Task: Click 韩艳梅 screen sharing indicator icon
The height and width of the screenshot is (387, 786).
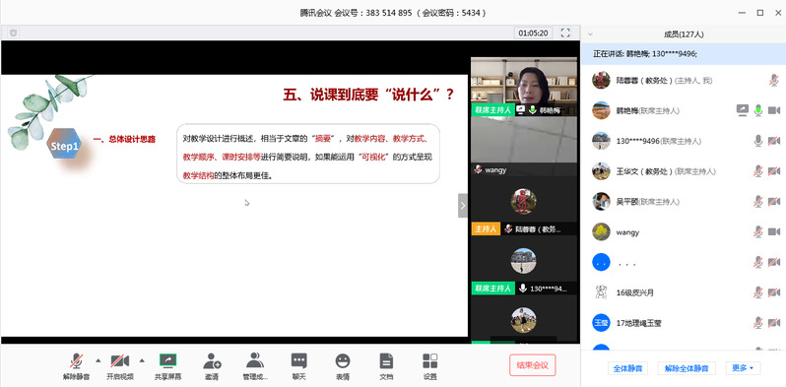Action: 743,110
